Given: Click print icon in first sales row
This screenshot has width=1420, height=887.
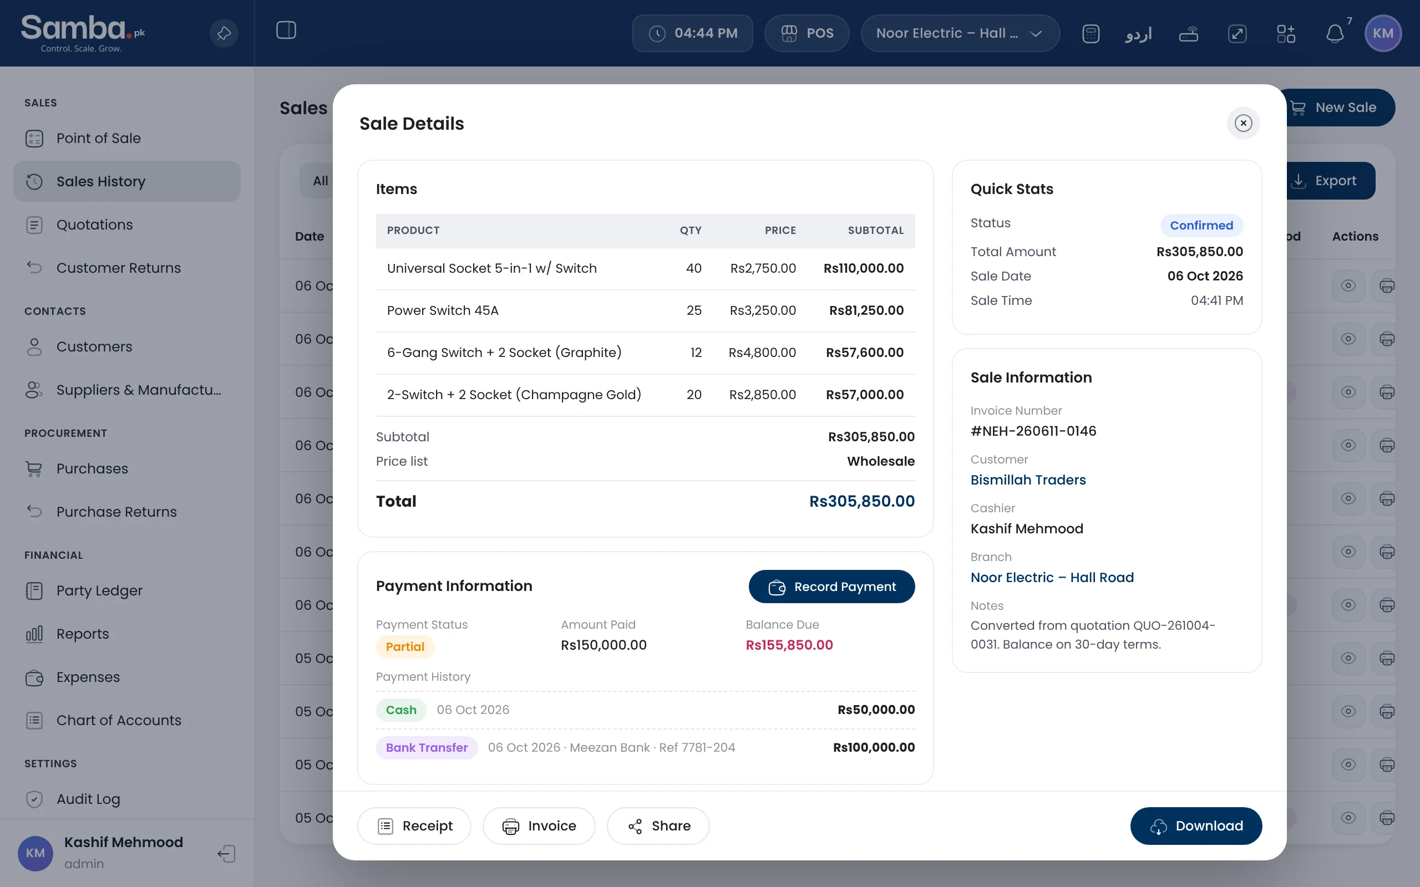Looking at the screenshot, I should [1386, 286].
